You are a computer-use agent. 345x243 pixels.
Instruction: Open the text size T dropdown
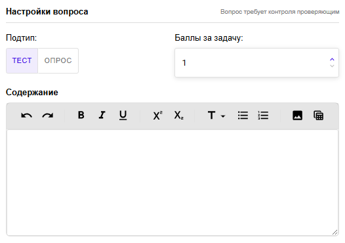click(216, 115)
